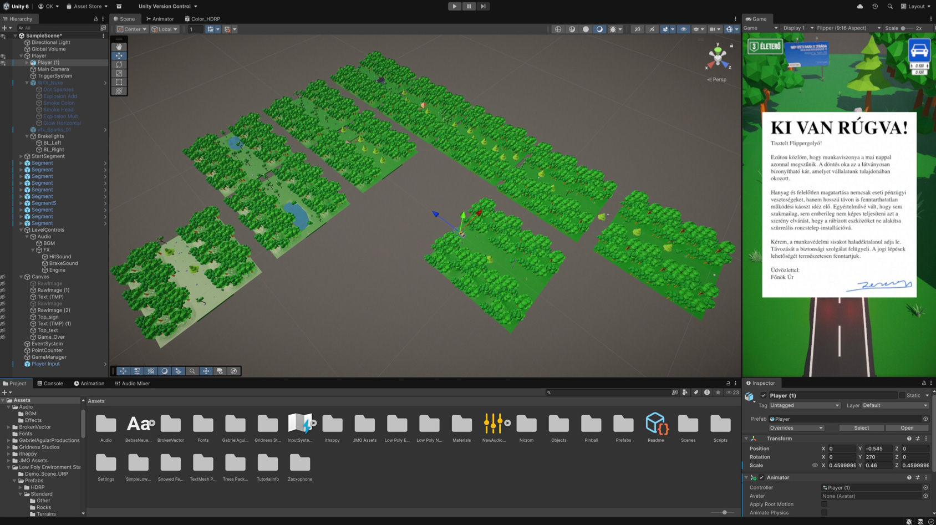Select the Scale tool in Scene toolbar
Viewport: 936px width, 525px height.
119,74
